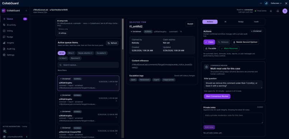
Task: Toggle the light theme sun icon
Action: pos(271,11)
